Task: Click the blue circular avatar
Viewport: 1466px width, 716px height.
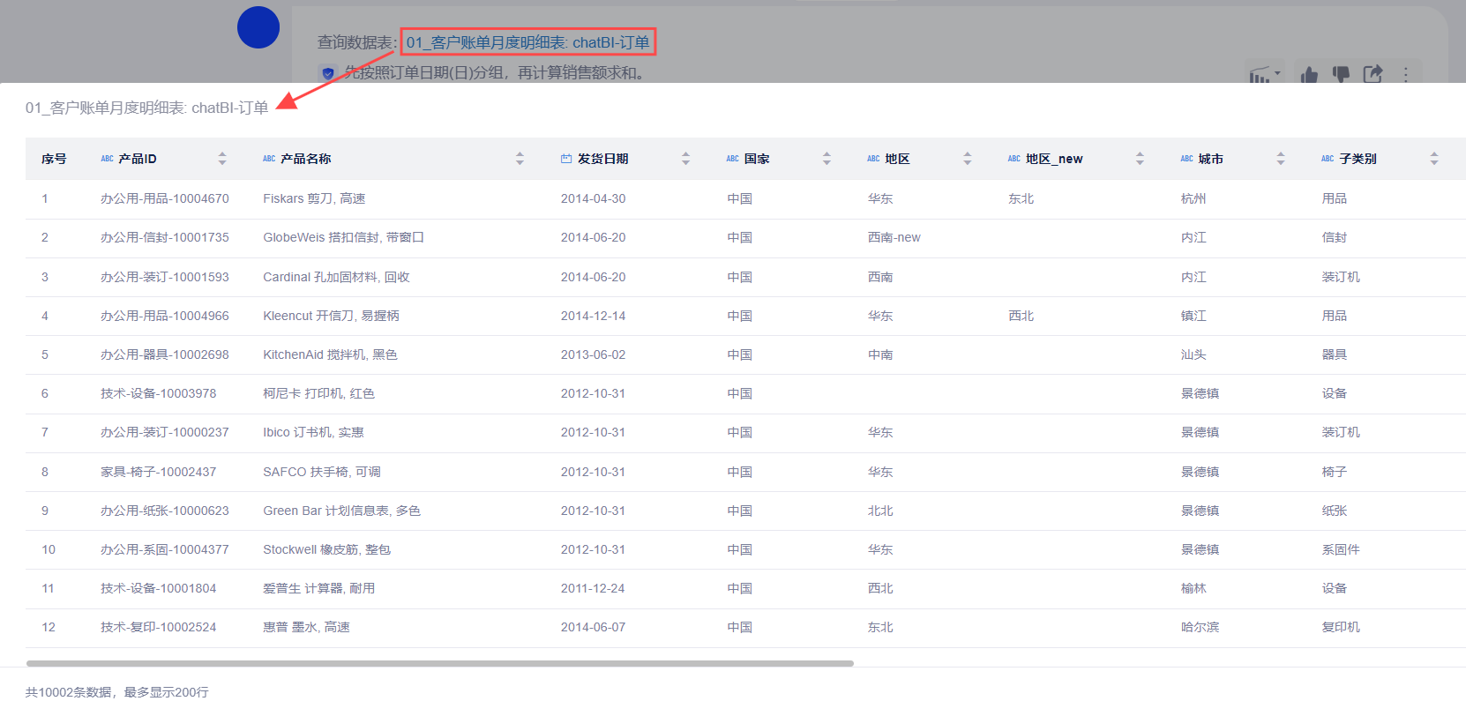Action: point(258,27)
